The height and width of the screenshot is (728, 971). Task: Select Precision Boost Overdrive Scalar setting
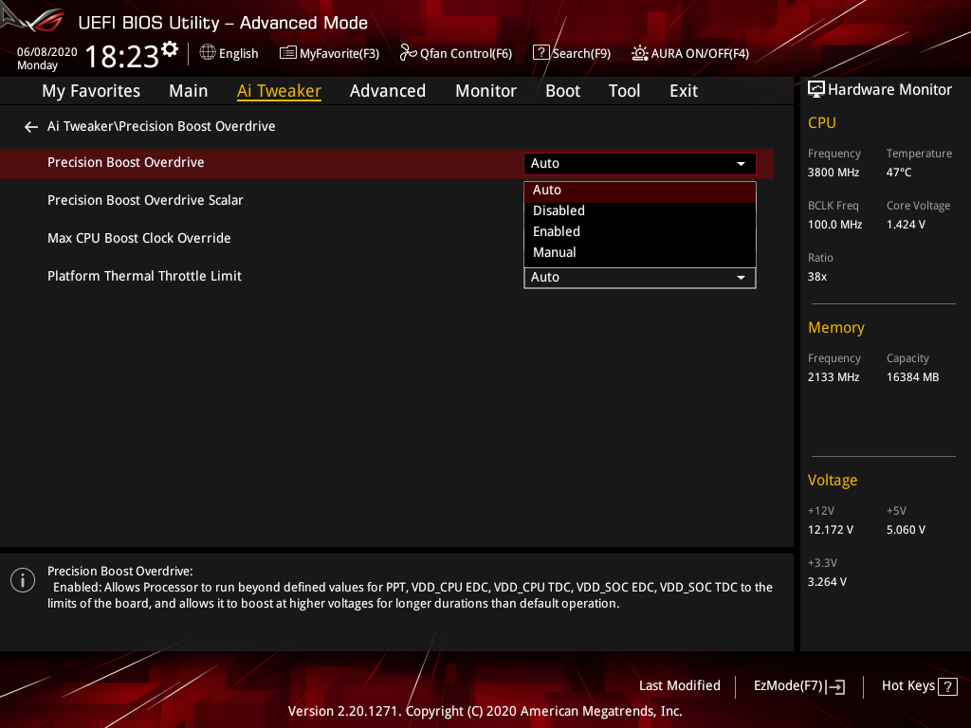145,201
